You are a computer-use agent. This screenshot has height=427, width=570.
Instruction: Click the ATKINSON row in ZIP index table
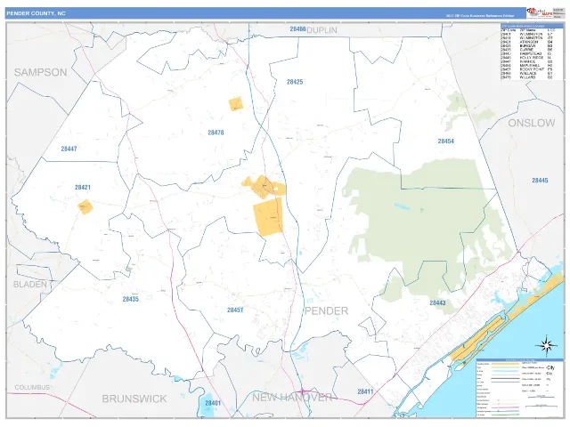(x=527, y=42)
